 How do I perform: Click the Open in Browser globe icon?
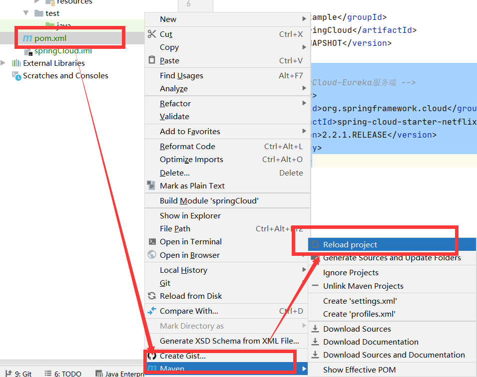click(152, 255)
